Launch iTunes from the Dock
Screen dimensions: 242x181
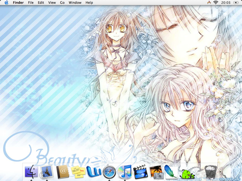coord(125,171)
